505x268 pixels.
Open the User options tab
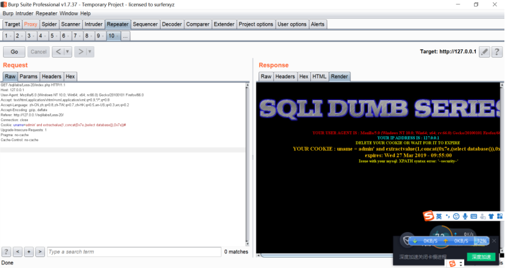(292, 24)
